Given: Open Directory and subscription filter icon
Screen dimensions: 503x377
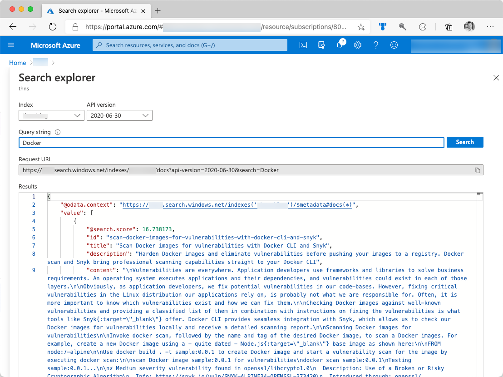Looking at the screenshot, I should point(321,45).
